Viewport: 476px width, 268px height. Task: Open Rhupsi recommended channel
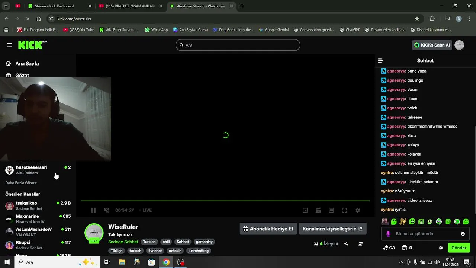click(38, 245)
